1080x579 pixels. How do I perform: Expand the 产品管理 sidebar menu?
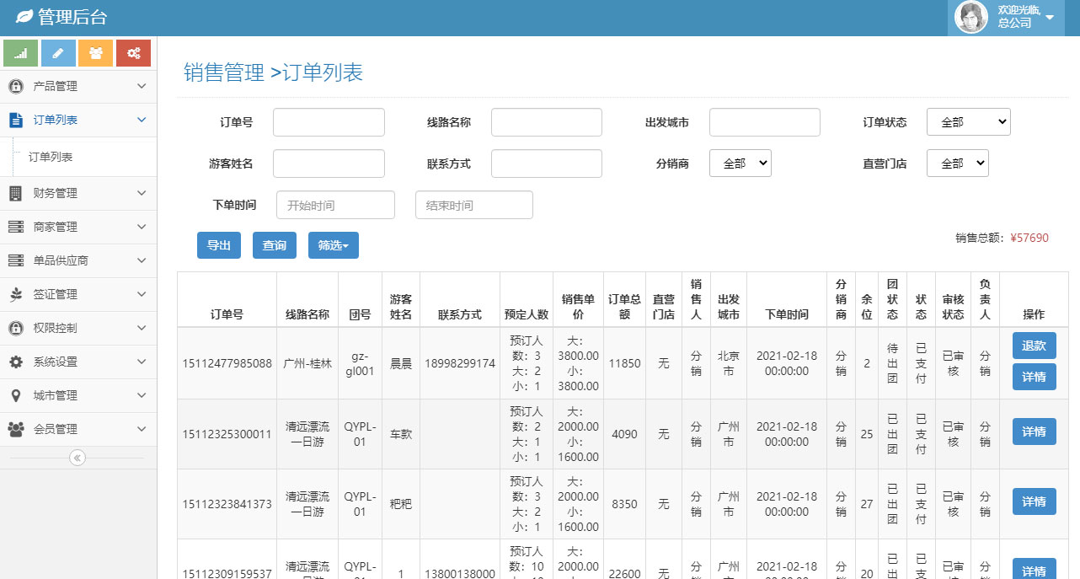(78, 86)
